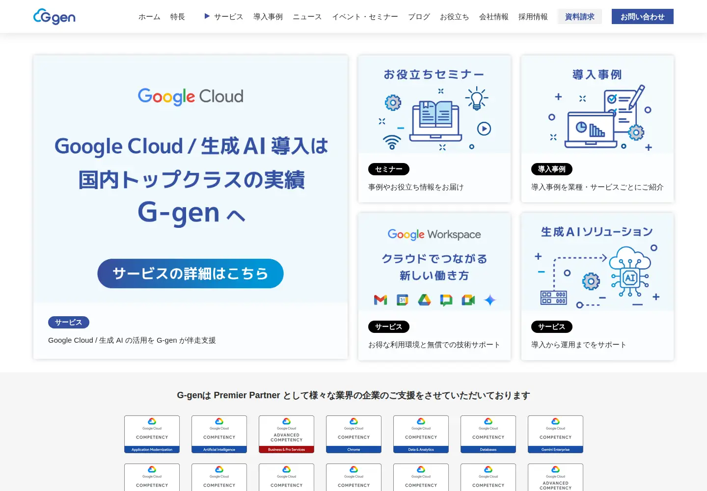Click the AI cloud chip illustration

pos(629,272)
